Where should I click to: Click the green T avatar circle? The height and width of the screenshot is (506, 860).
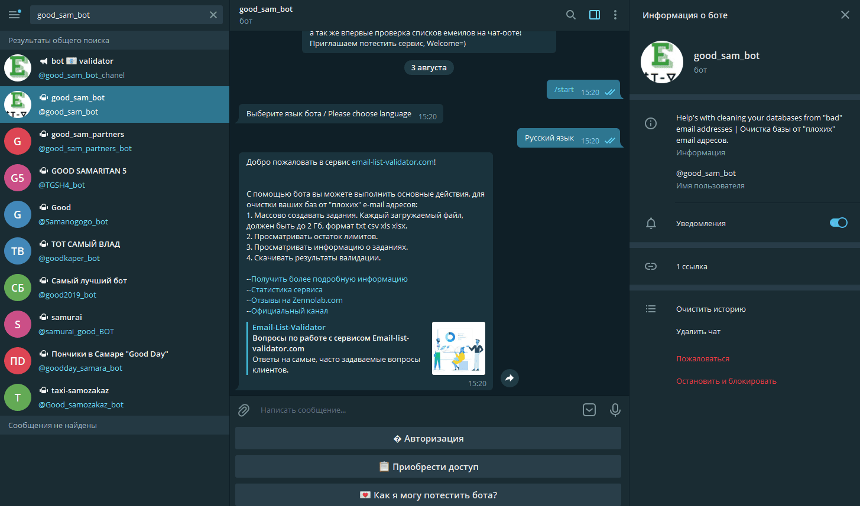coord(18,397)
